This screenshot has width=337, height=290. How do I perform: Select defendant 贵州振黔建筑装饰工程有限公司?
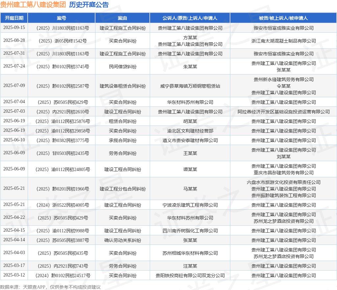tap(283, 195)
